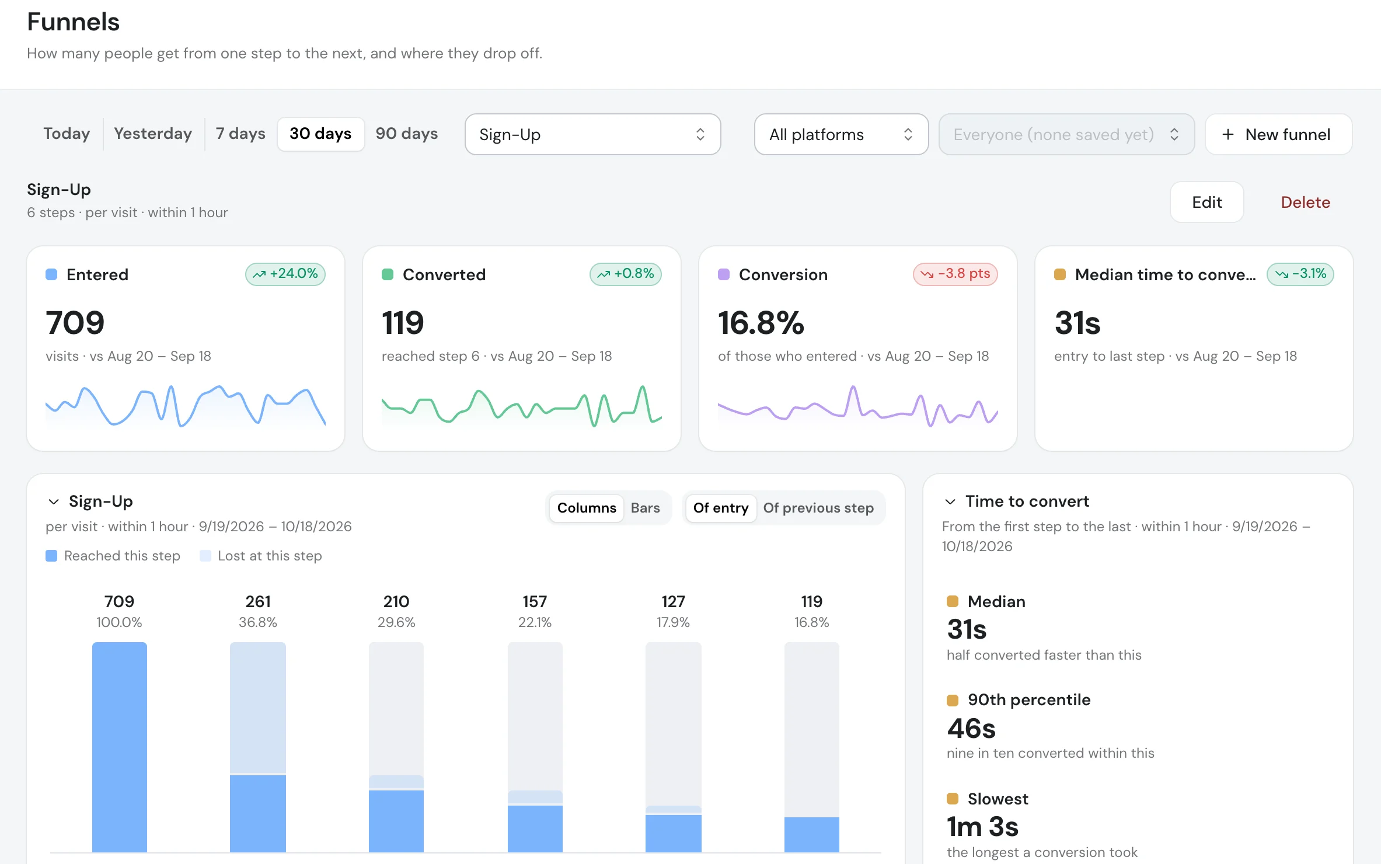
Task: Click the +24.0% trend badge on Entered
Action: tap(285, 274)
